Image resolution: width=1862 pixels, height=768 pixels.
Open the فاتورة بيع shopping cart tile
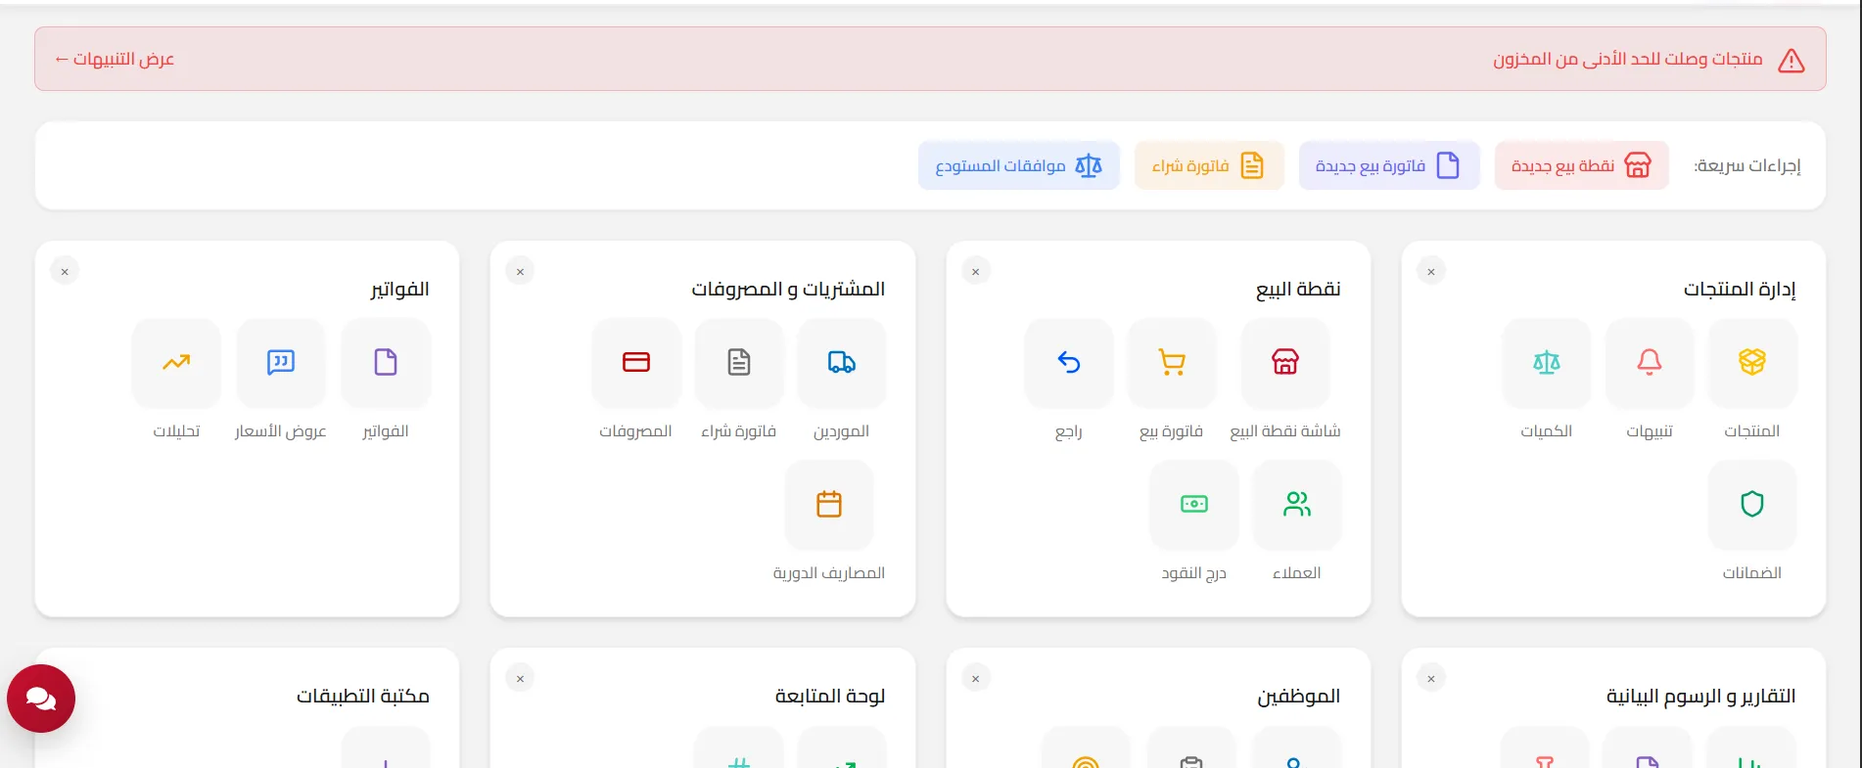pos(1171,363)
